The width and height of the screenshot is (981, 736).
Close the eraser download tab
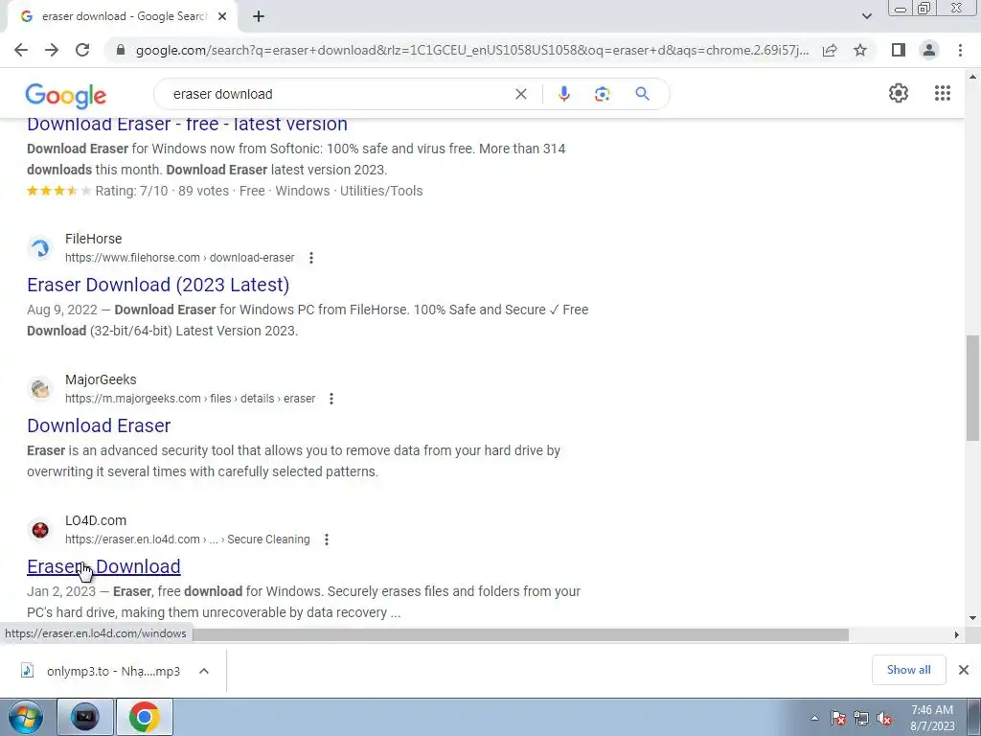(x=222, y=16)
